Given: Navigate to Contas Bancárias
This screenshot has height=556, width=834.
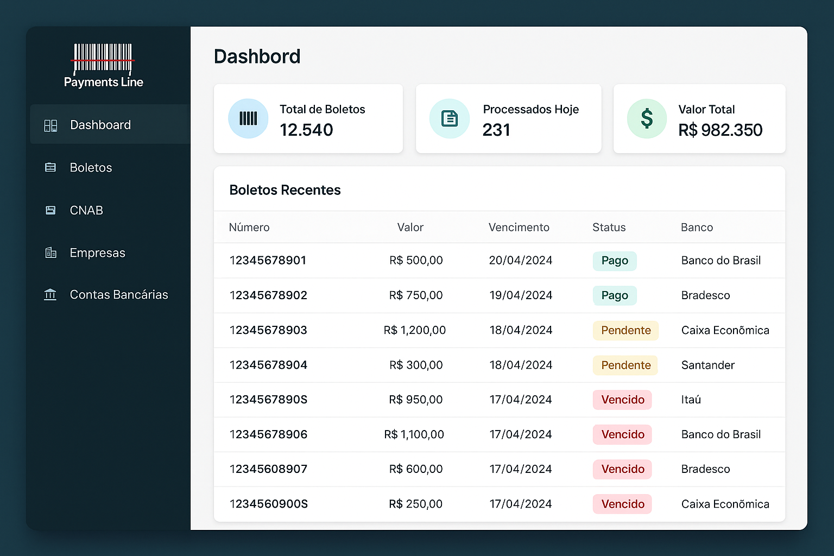Looking at the screenshot, I should click(x=119, y=295).
